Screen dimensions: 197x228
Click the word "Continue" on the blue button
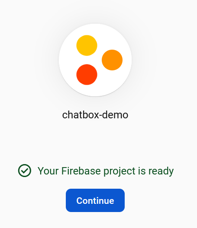coord(95,201)
